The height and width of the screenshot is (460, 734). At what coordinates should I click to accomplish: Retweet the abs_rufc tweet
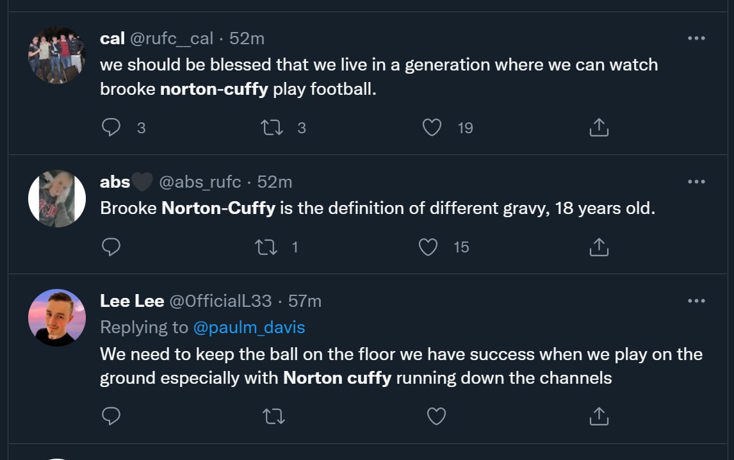point(267,247)
